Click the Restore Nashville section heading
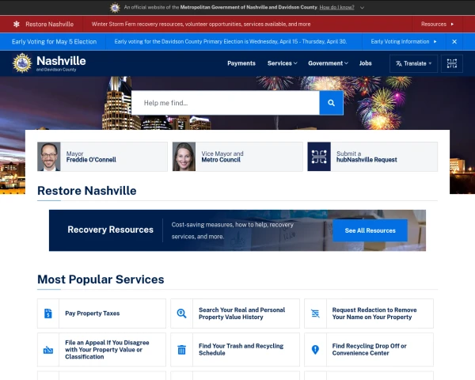This screenshot has height=380, width=475. (x=86, y=191)
